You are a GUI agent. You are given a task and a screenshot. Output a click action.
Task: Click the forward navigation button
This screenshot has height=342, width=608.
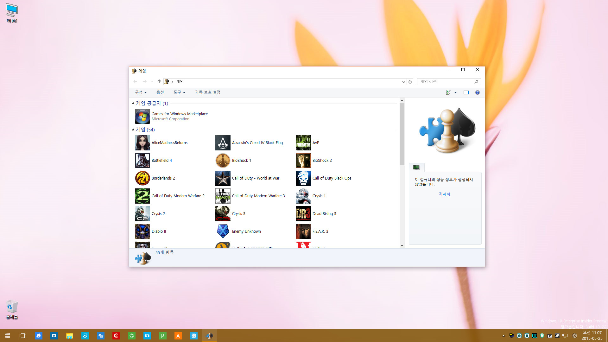[x=144, y=82]
